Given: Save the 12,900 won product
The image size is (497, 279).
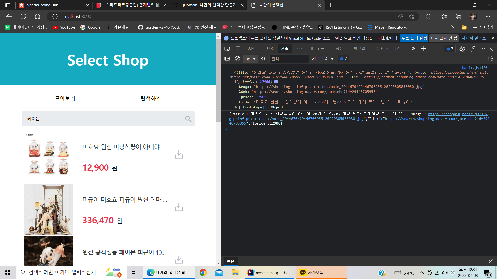Looking at the screenshot, I should 179,154.
